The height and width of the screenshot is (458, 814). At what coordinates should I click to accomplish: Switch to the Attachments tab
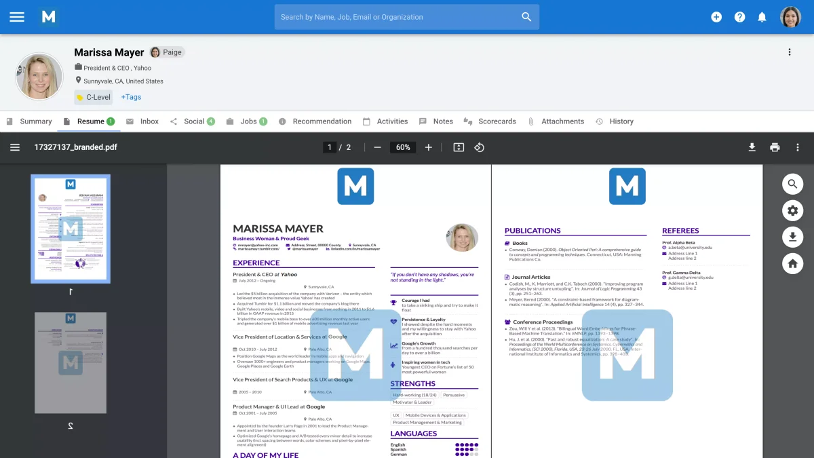click(x=562, y=121)
